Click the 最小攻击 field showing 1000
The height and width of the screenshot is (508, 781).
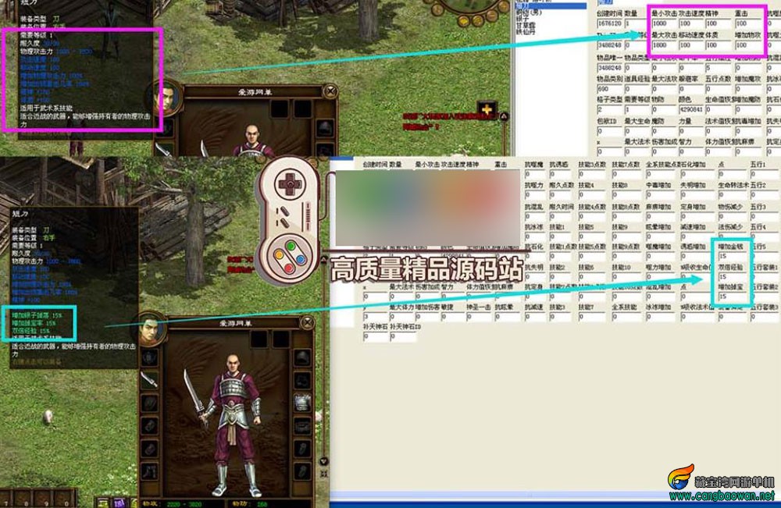click(664, 23)
